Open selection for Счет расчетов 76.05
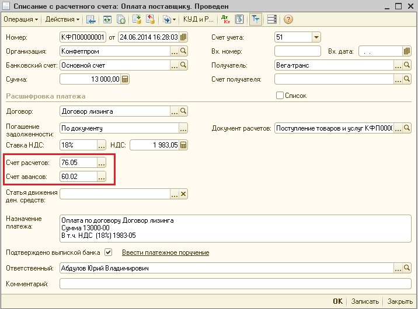This screenshot has width=418, height=309. 102,162
